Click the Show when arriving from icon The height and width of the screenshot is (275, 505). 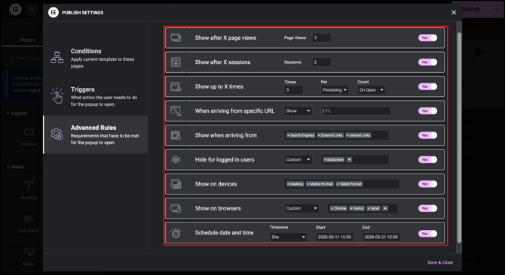176,135
